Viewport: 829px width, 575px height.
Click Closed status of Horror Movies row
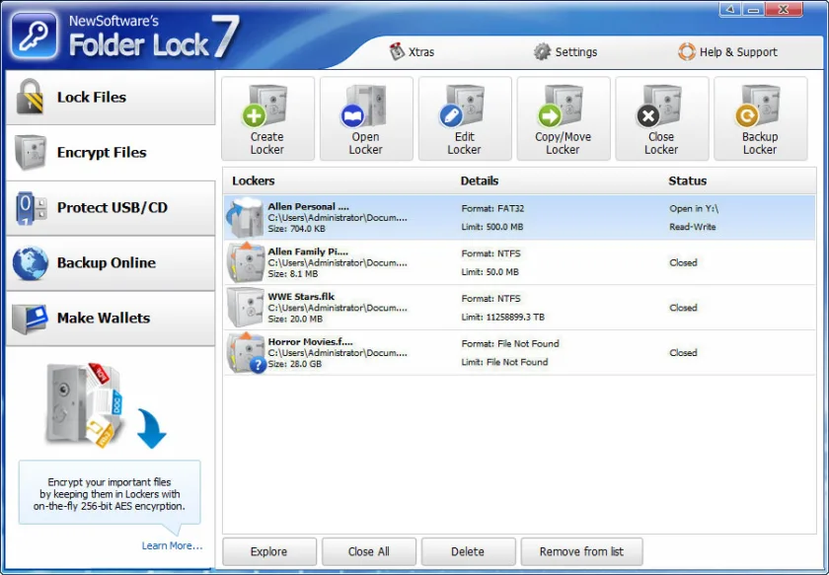coord(683,352)
